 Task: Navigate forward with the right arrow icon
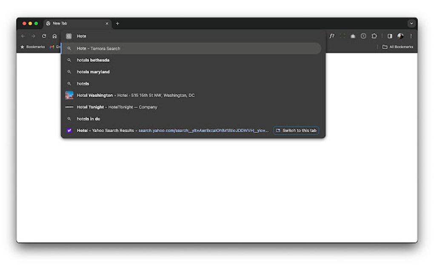(x=33, y=36)
